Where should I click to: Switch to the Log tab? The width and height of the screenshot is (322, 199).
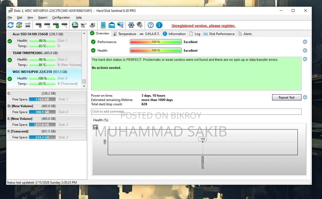[195, 34]
